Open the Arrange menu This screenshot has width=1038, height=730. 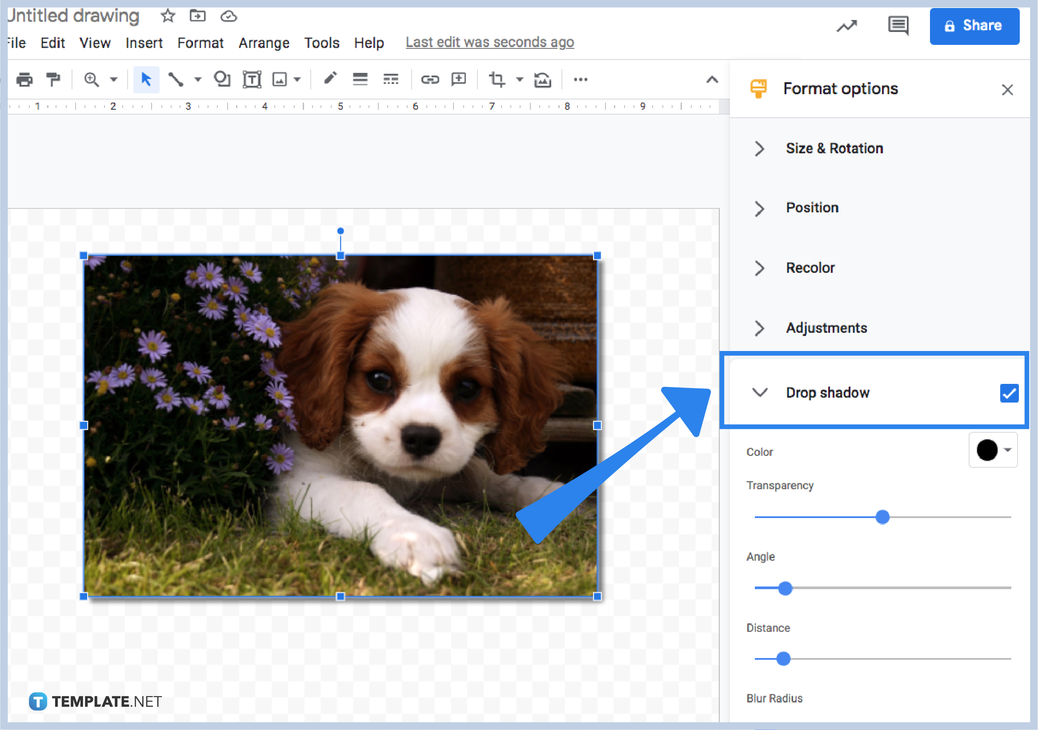pos(264,43)
